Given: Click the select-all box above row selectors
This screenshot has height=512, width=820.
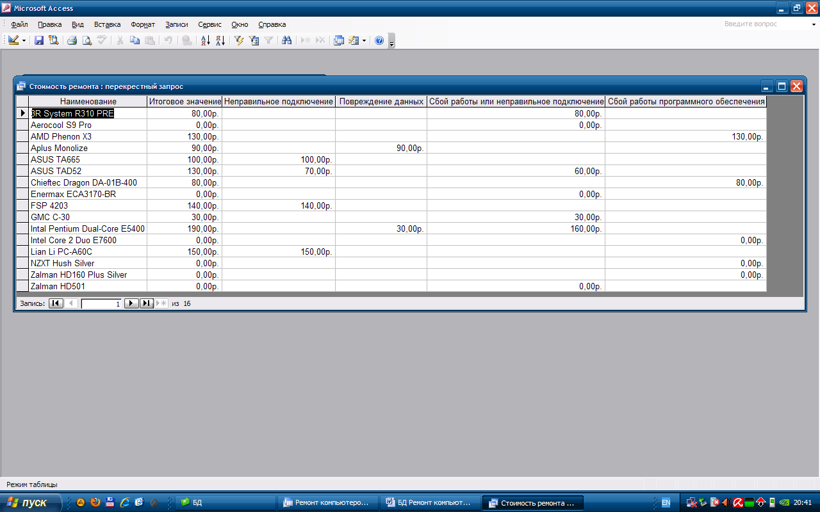Looking at the screenshot, I should click(x=22, y=101).
